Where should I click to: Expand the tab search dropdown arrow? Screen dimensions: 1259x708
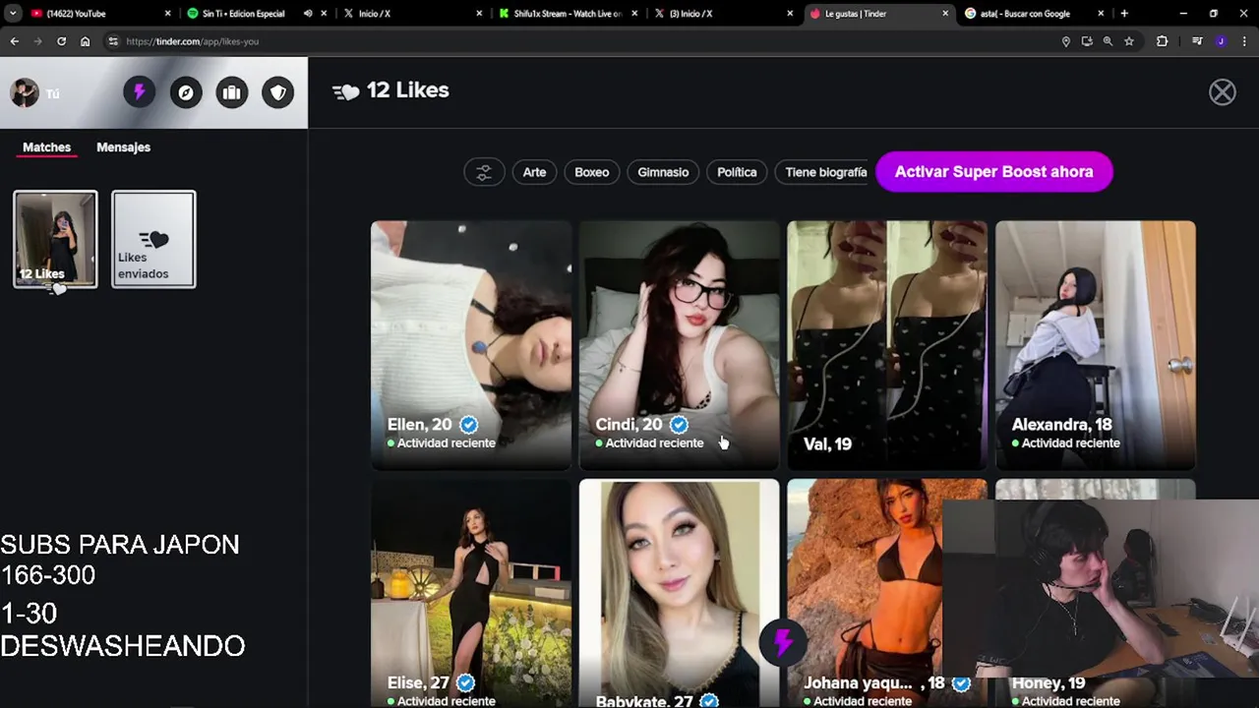[x=13, y=14]
